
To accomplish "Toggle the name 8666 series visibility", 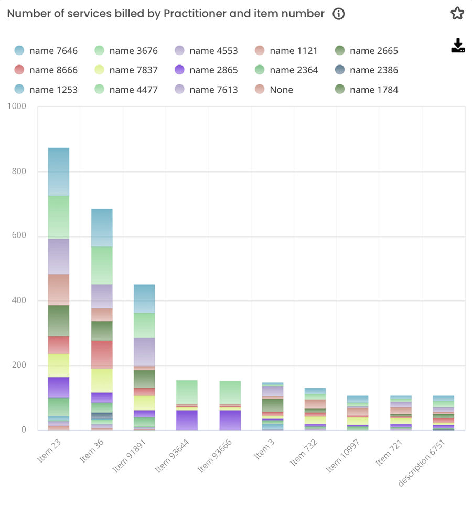I will (x=19, y=70).
